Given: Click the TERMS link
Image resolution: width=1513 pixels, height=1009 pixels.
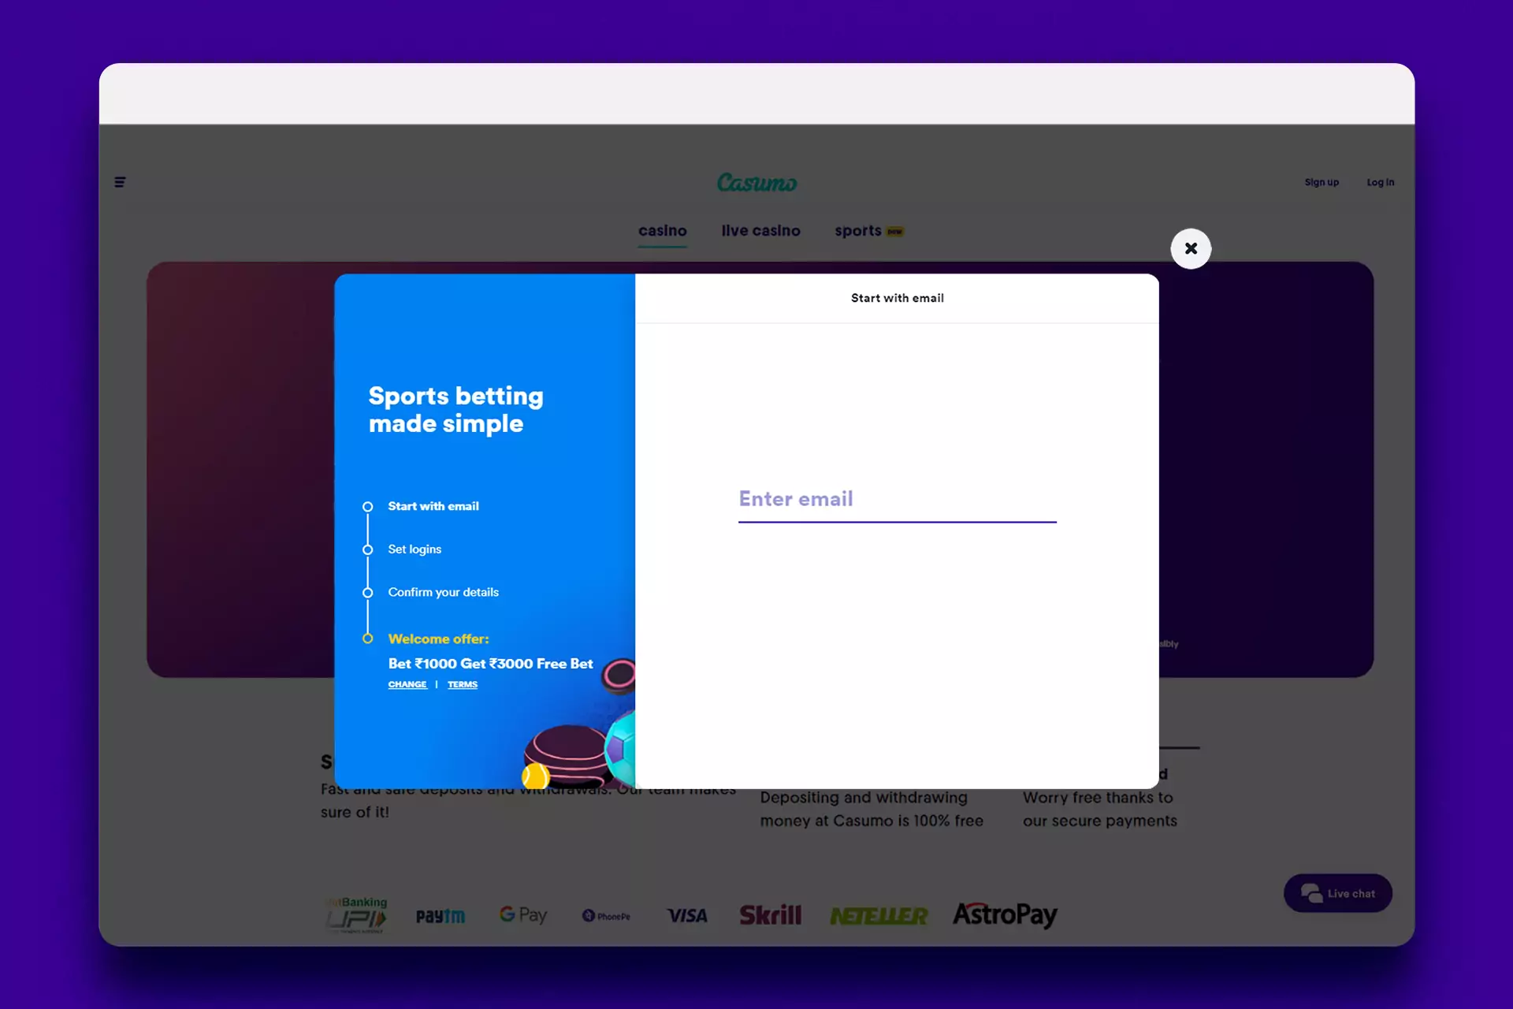Looking at the screenshot, I should point(463,685).
